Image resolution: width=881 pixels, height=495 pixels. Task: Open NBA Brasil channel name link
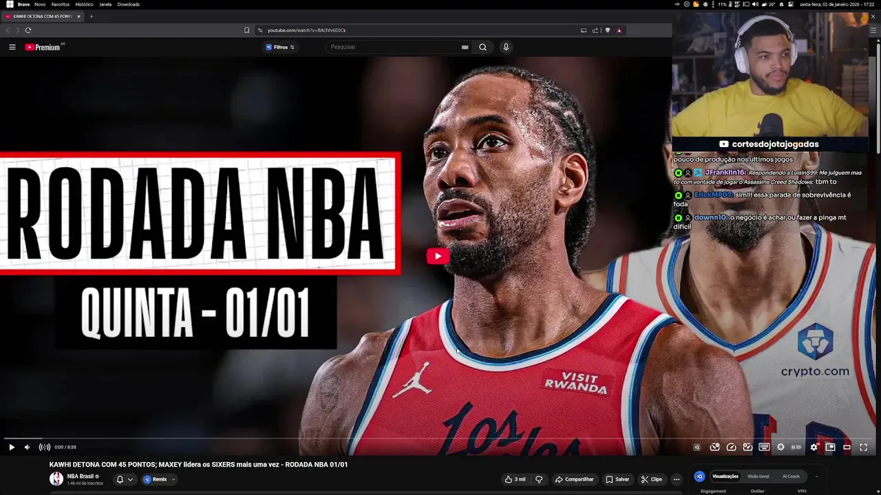[x=80, y=476]
